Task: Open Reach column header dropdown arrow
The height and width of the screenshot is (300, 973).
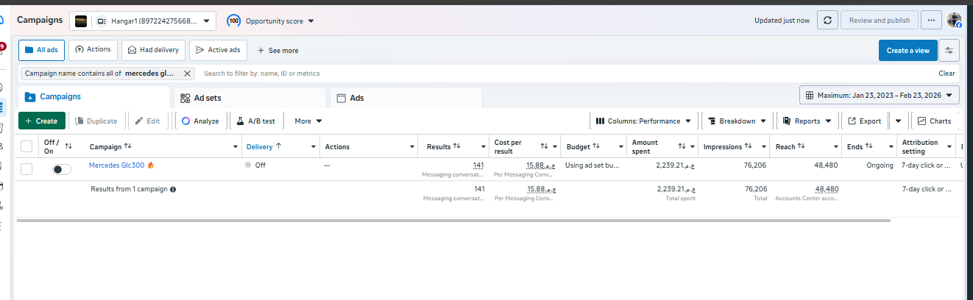Action: point(835,147)
